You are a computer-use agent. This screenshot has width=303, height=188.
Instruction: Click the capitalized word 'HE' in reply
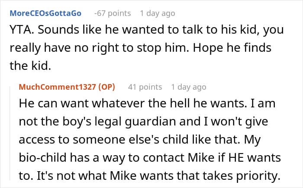tap(236, 157)
